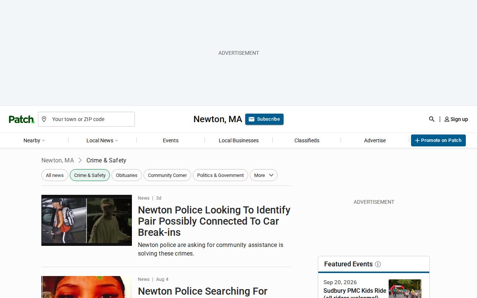Click the Sep 20, 2026 event date

tap(340, 282)
